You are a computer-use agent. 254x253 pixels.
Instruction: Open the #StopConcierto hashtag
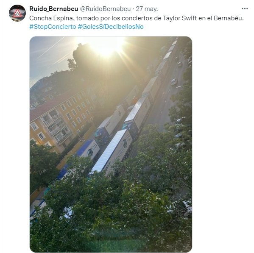[x=53, y=27]
